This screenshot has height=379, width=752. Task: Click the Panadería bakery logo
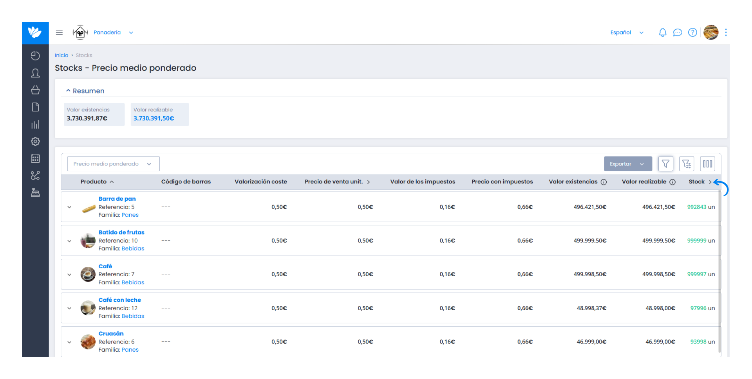click(x=80, y=32)
